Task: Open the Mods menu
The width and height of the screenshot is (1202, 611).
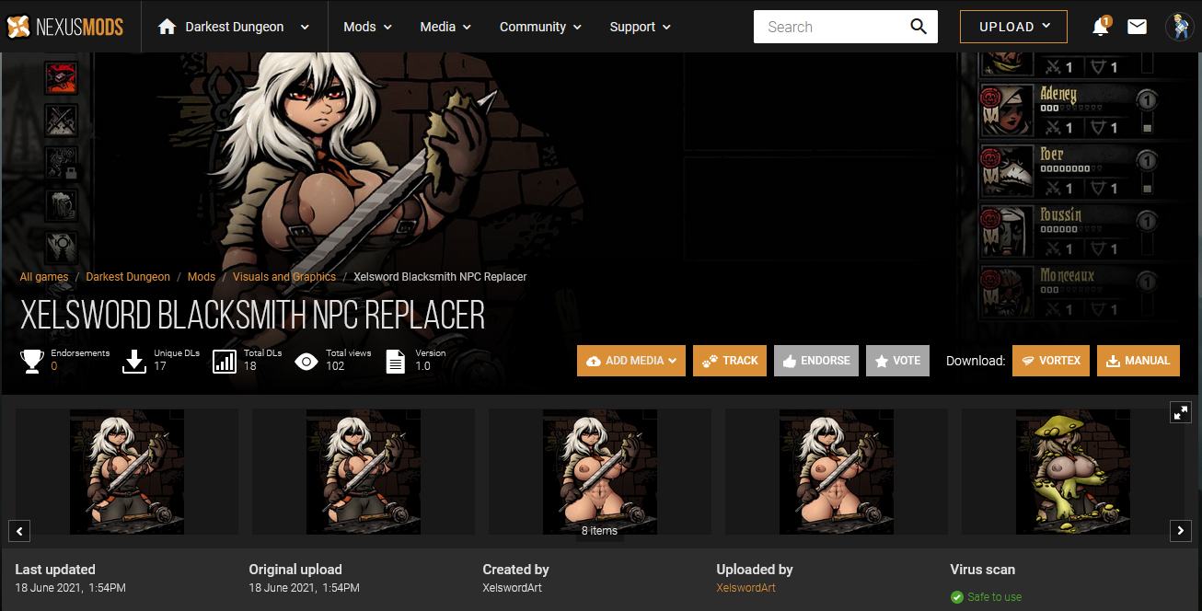Action: pyautogui.click(x=367, y=27)
